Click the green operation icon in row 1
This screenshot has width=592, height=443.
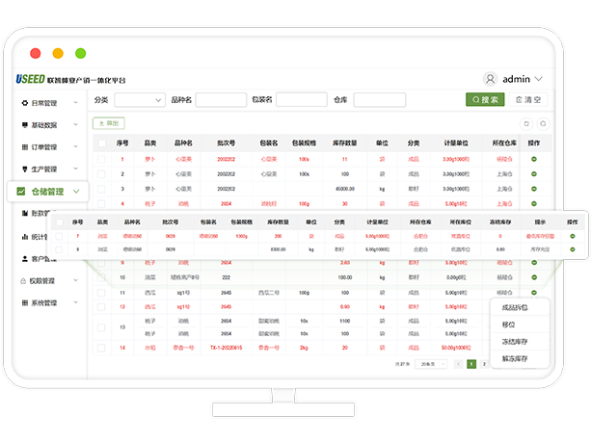point(534,158)
